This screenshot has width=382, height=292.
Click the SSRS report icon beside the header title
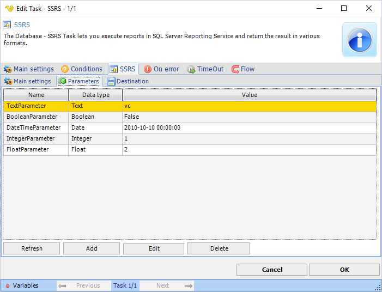pyautogui.click(x=7, y=25)
